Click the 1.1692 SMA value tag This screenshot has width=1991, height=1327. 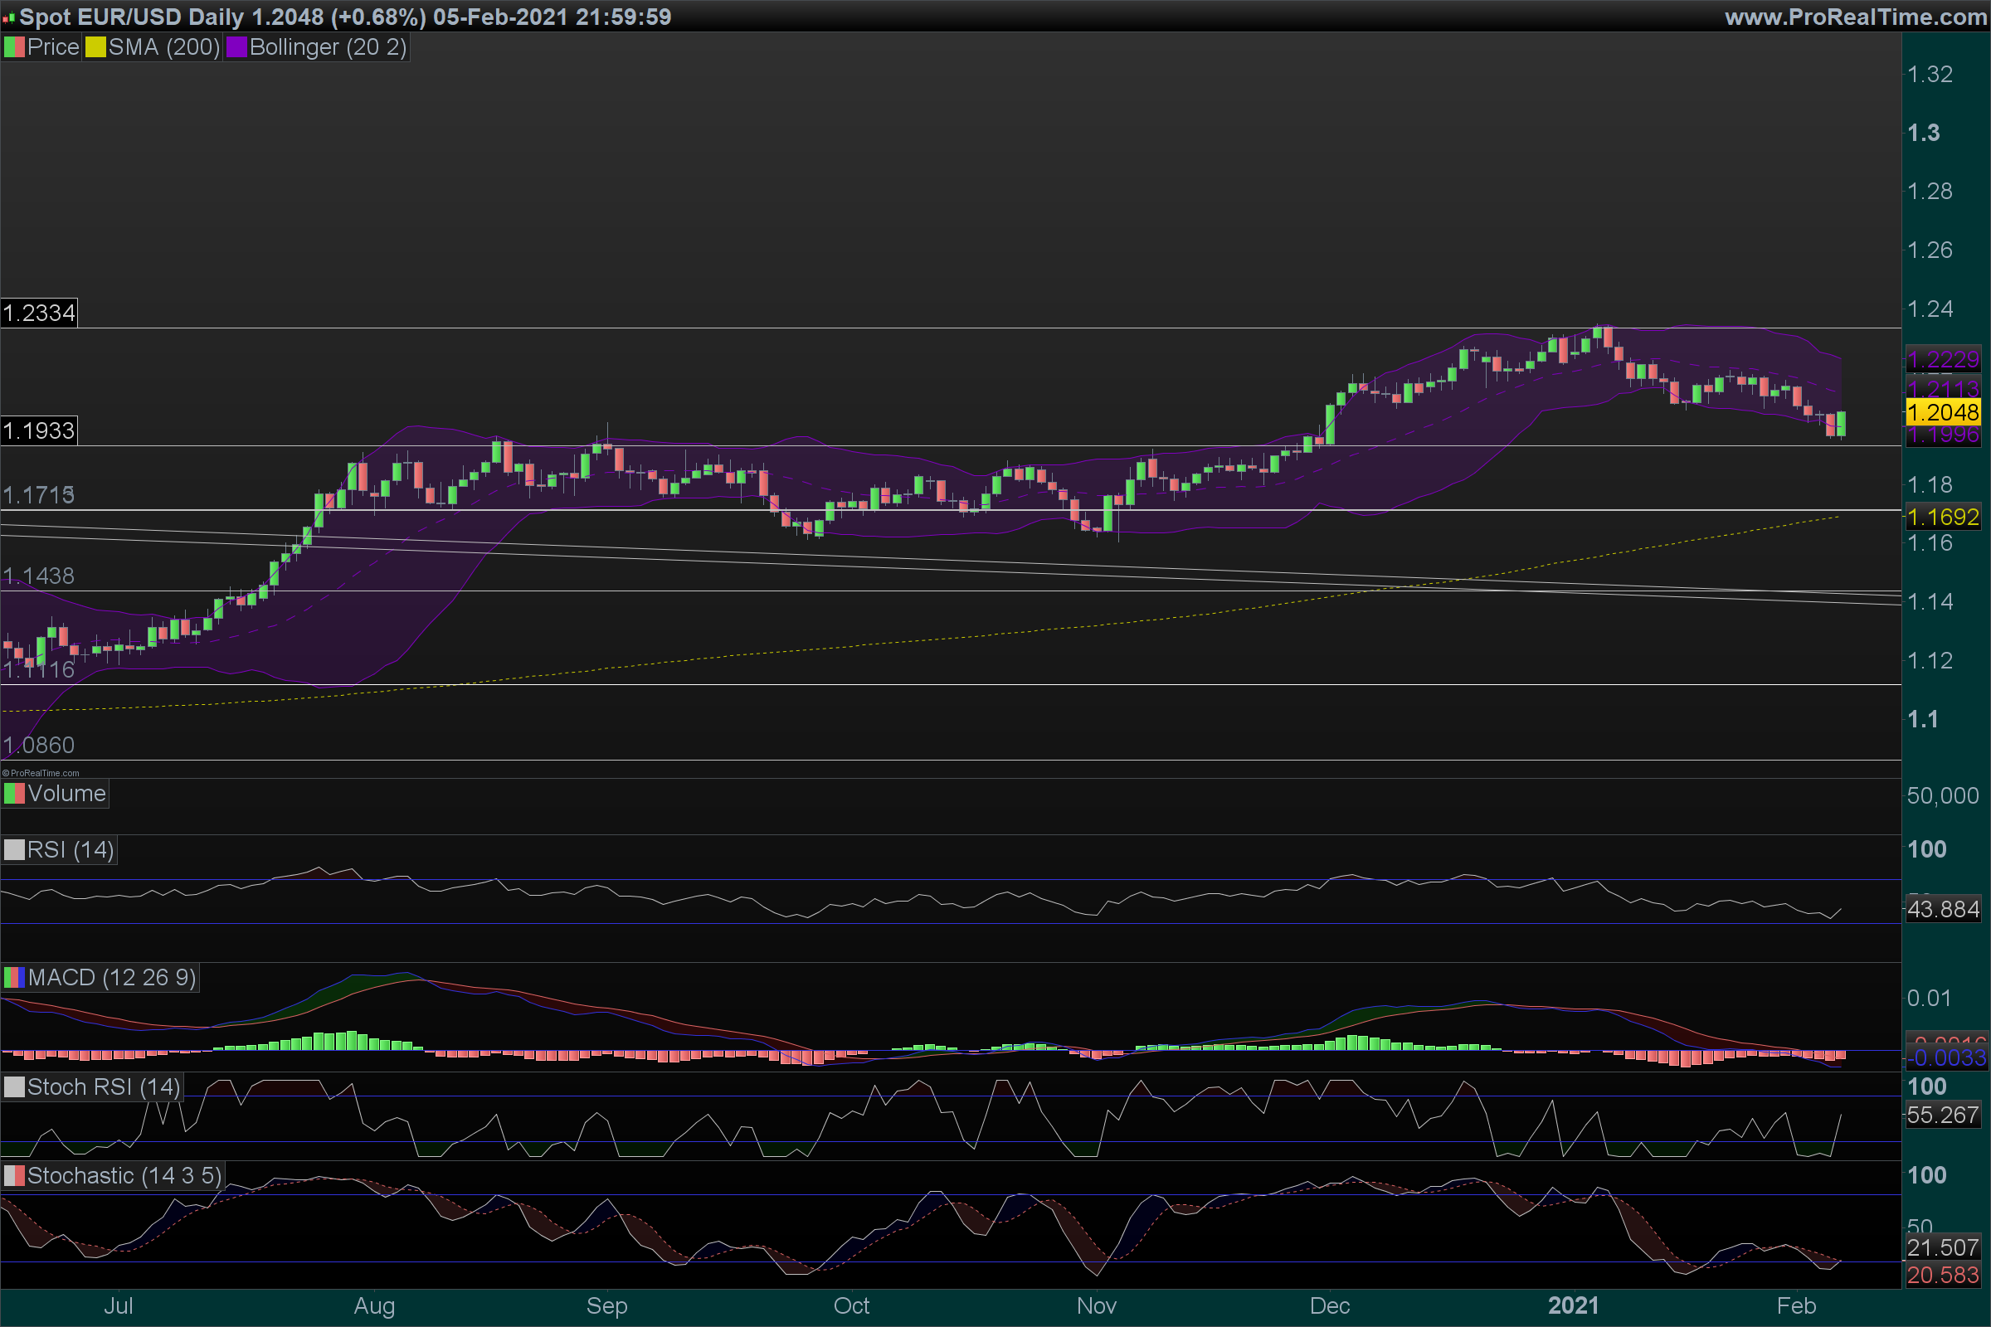pyautogui.click(x=1943, y=516)
